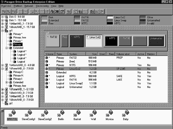Image resolution: width=173 pixels, height=129 pixels.
Task: Click the Linux Ext2 partition block
Action: [93, 41]
